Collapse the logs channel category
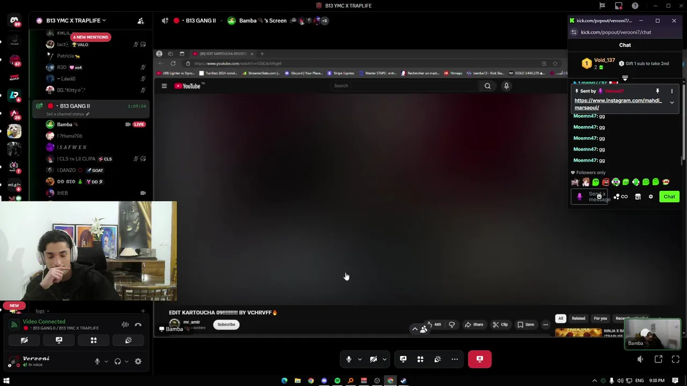Viewport: 687px width, 386px height. click(42, 311)
